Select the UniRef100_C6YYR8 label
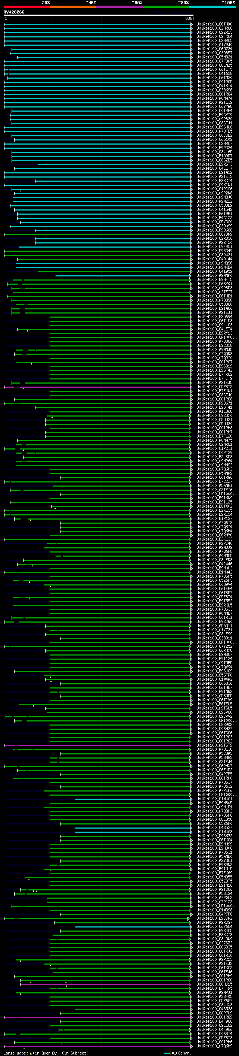The width and height of the screenshot is (239, 1056). coord(214,107)
